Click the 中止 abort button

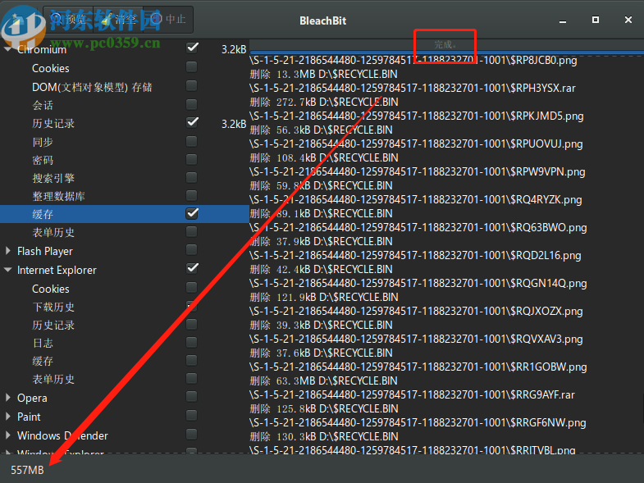pos(168,20)
